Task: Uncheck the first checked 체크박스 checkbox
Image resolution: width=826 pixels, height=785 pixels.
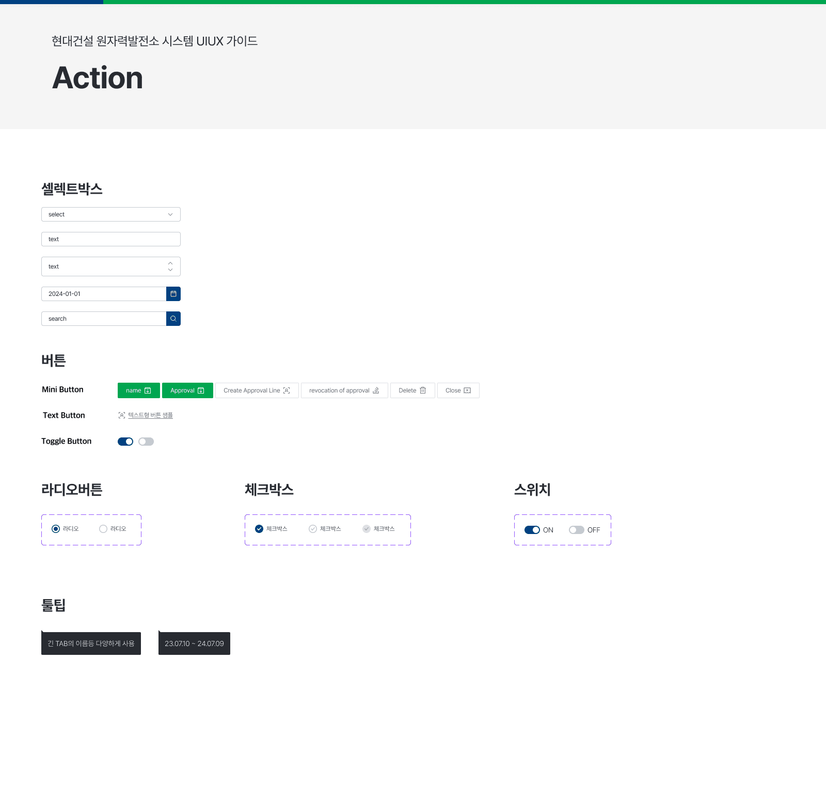Action: point(259,529)
